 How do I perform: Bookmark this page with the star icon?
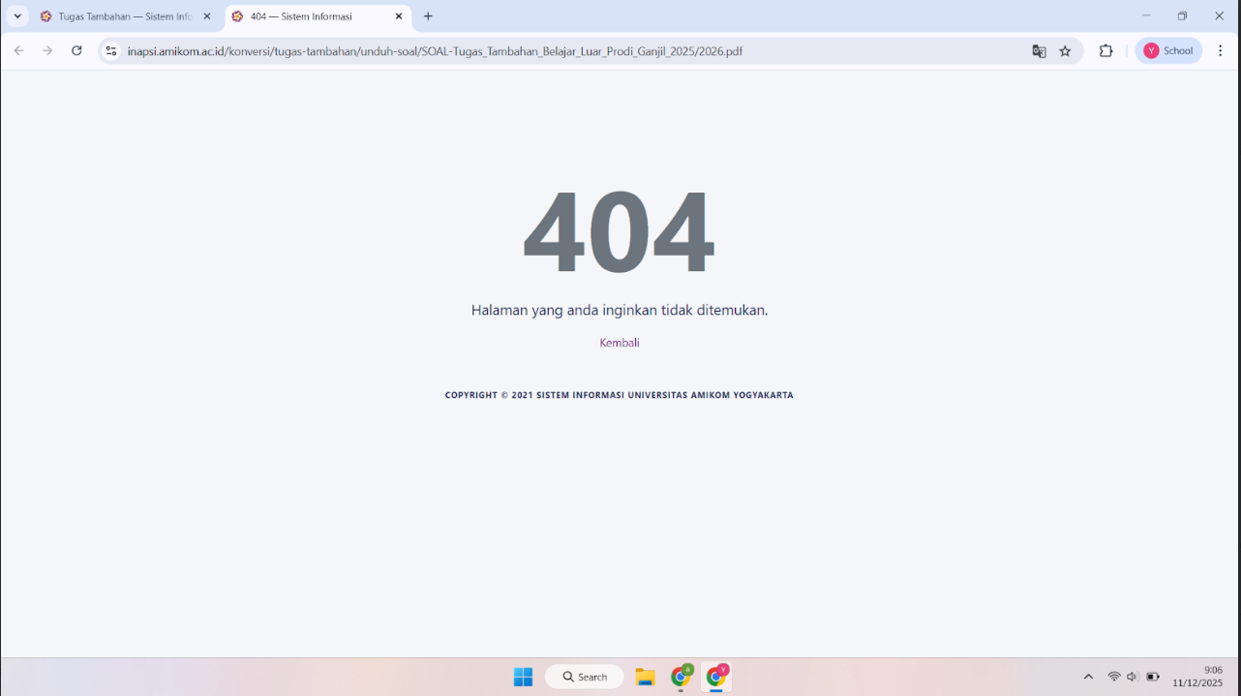[x=1065, y=51]
